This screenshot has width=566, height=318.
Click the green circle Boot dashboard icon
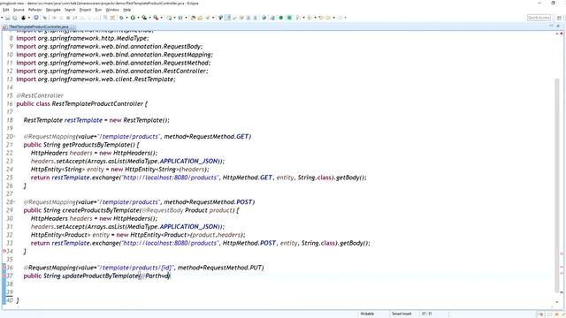coord(281,18)
